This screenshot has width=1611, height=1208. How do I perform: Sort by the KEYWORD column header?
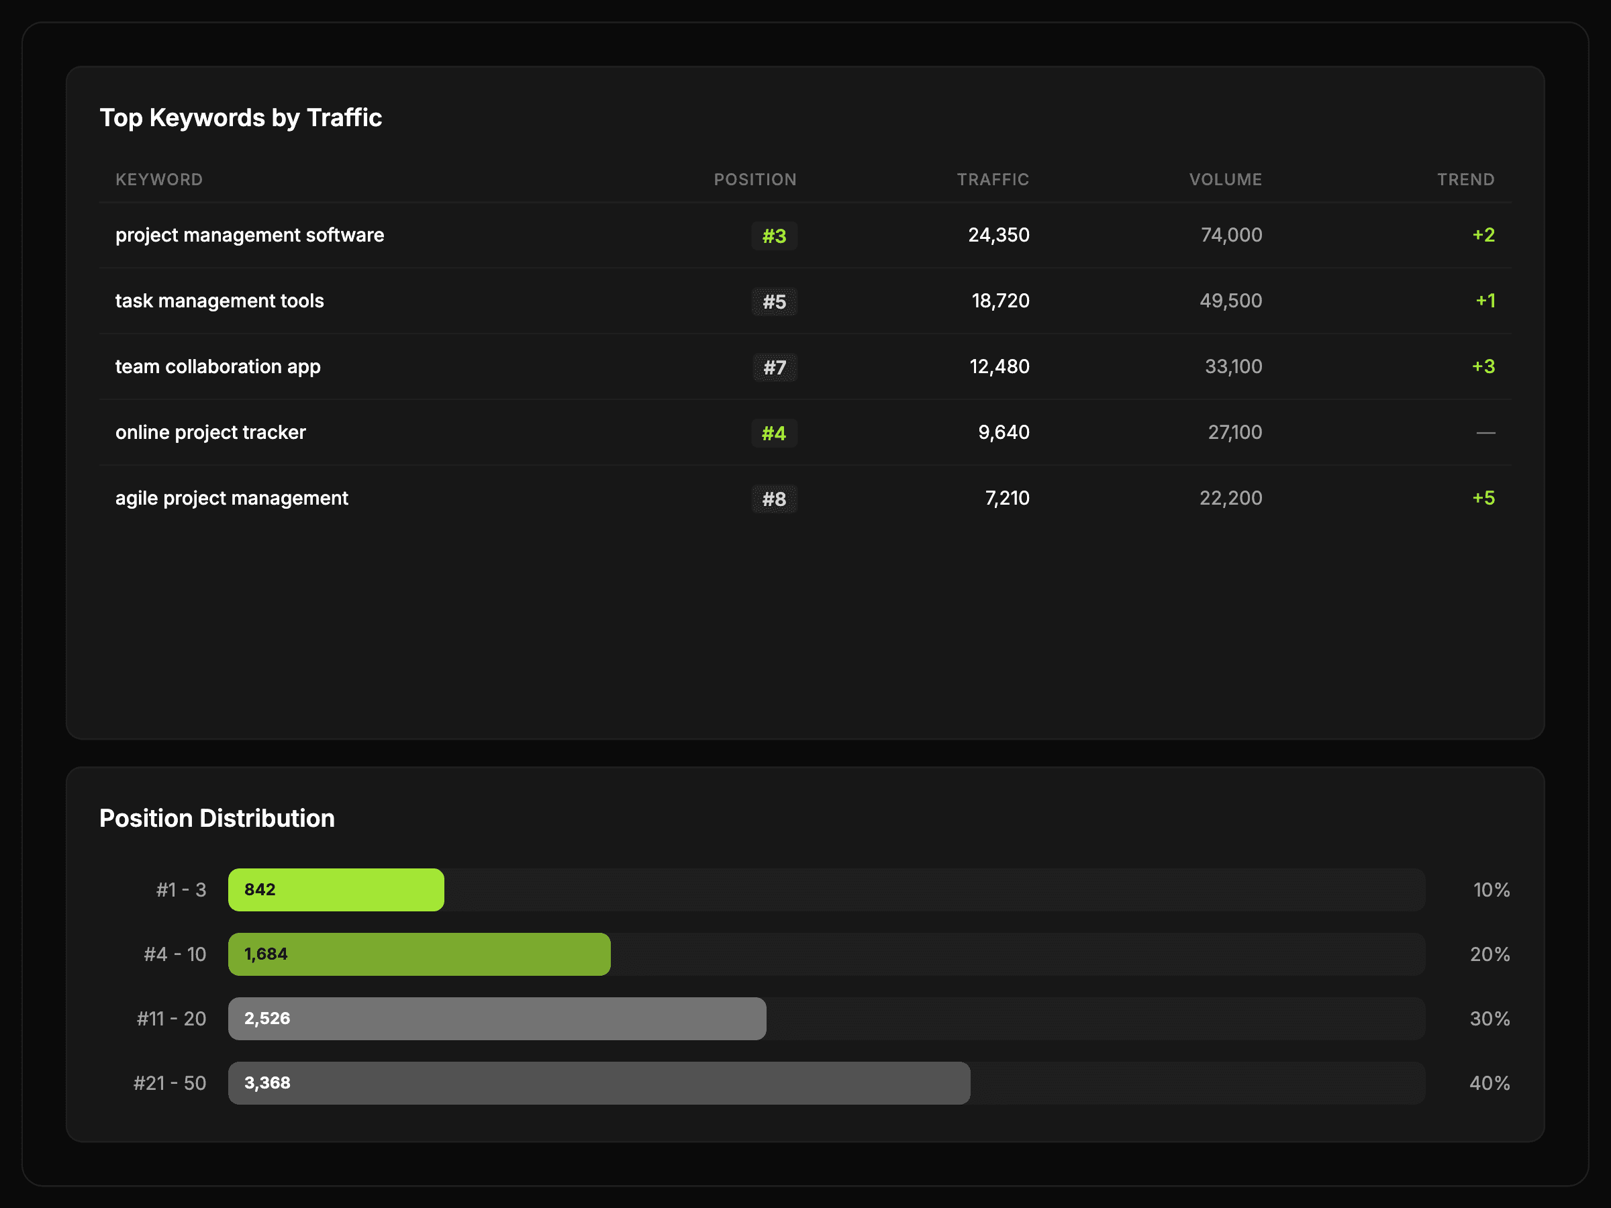click(x=159, y=179)
